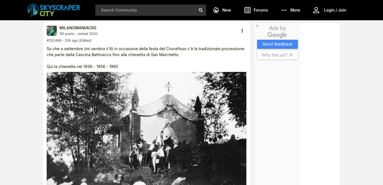Click the AdChoices triangle icon
This screenshot has height=185, width=383.
click(291, 55)
